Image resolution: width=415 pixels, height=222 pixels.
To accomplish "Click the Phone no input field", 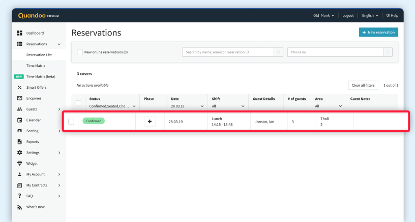I will [x=335, y=52].
